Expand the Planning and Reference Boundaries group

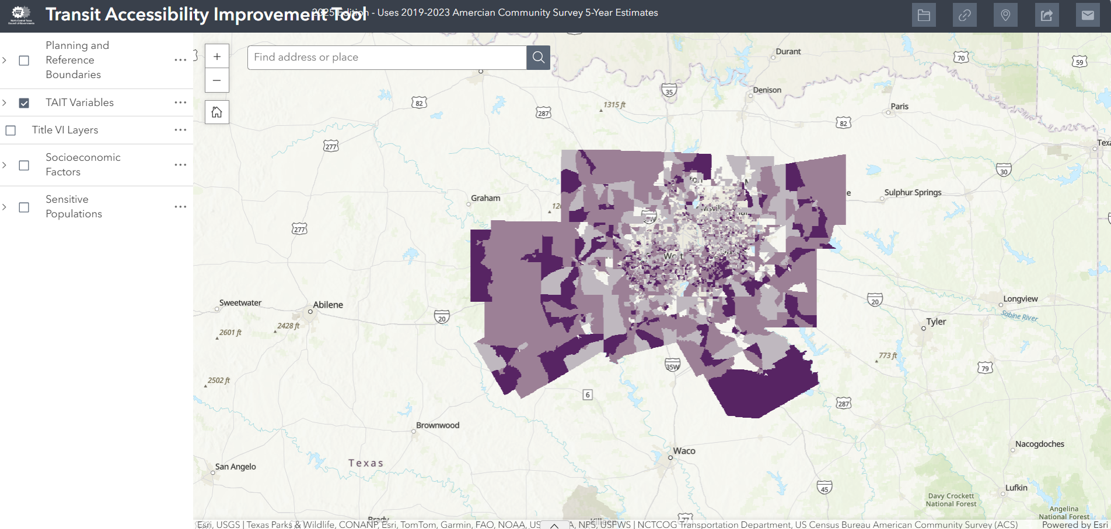click(x=5, y=60)
